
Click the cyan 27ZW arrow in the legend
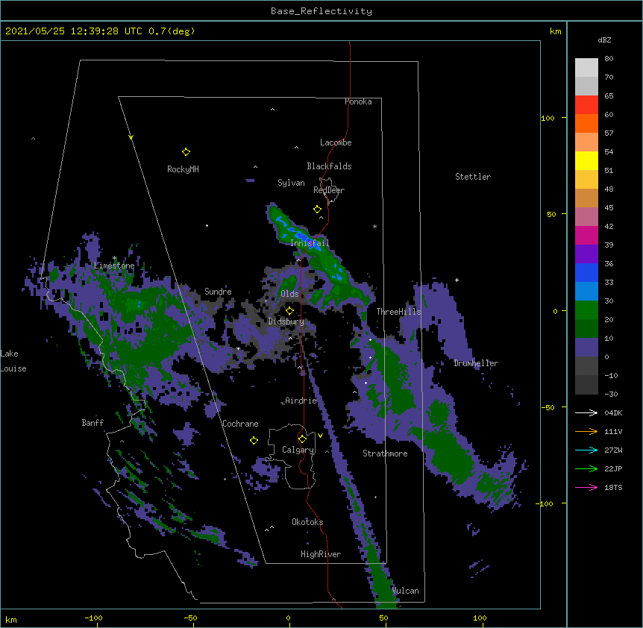586,450
